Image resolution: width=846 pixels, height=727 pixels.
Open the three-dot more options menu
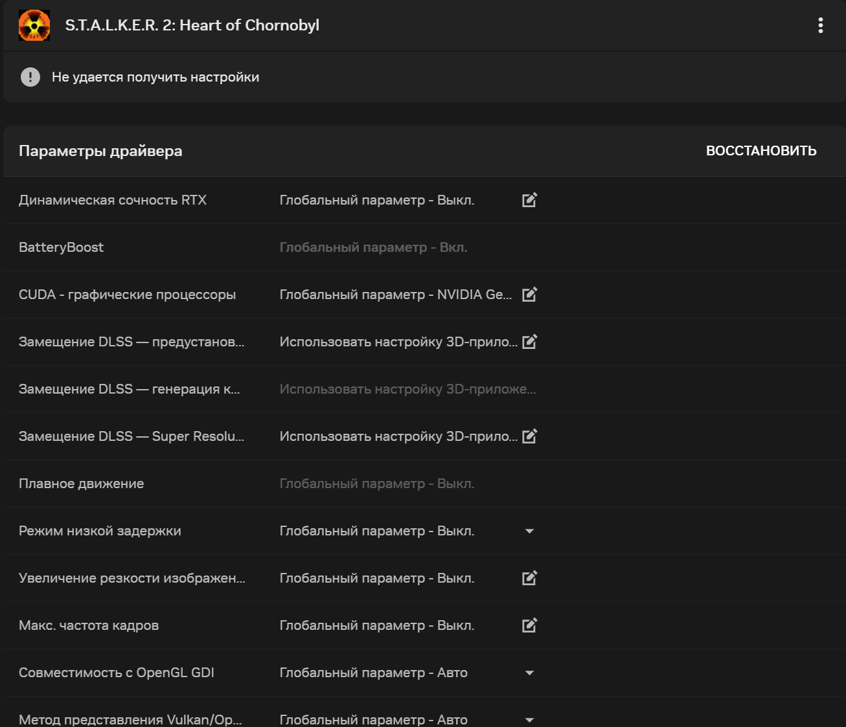(820, 25)
